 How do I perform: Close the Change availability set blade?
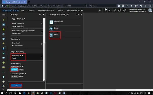(x=81, y=14)
